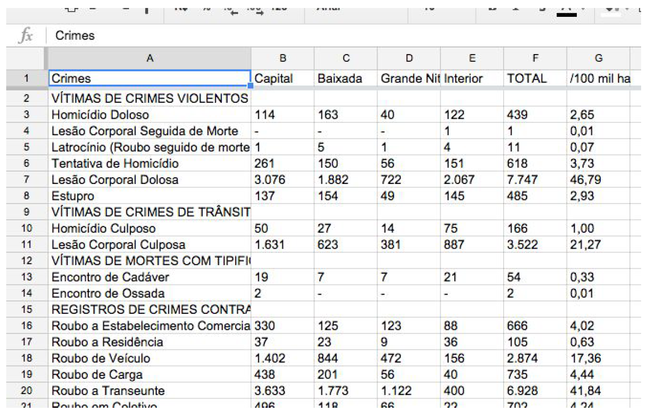Select column D via its header

409,59
